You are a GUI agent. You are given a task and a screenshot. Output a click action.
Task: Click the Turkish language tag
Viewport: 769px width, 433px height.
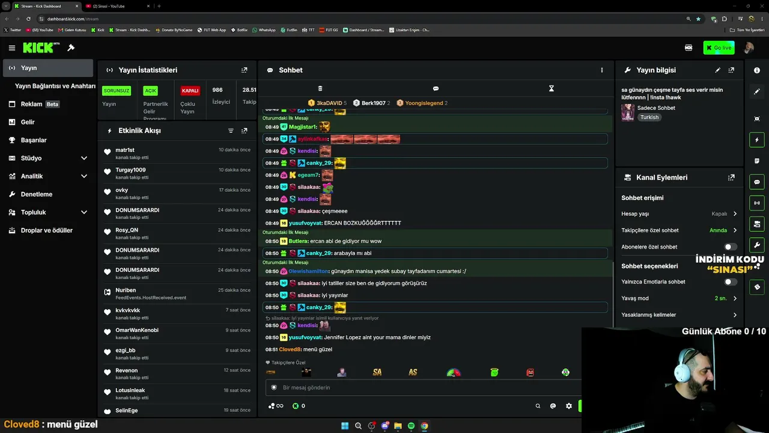tap(649, 117)
